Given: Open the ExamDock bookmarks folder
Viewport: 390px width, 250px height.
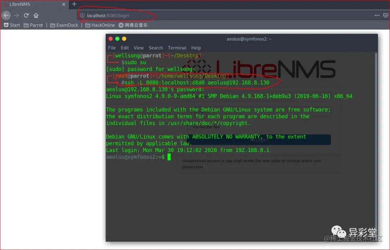Looking at the screenshot, I should pos(64,25).
